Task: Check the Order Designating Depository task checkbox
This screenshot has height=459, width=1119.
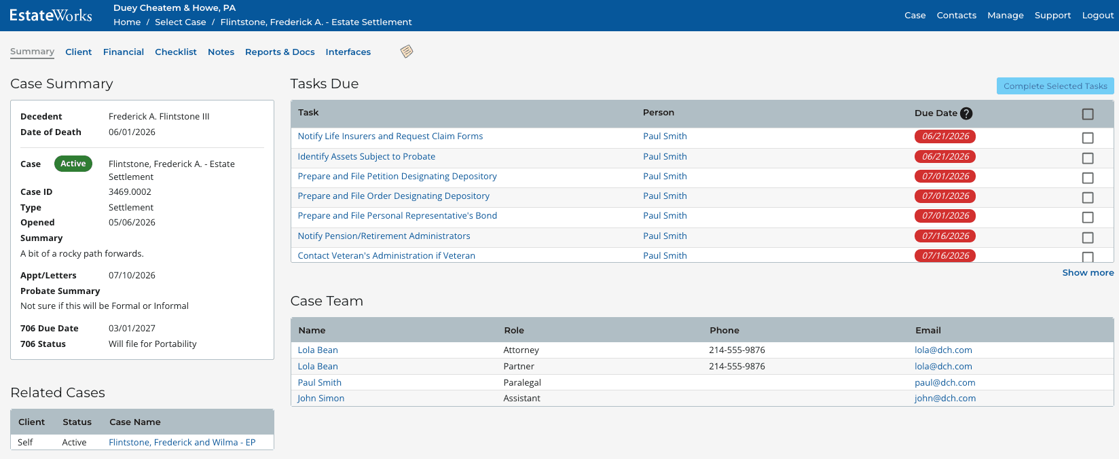Action: coord(1088,198)
